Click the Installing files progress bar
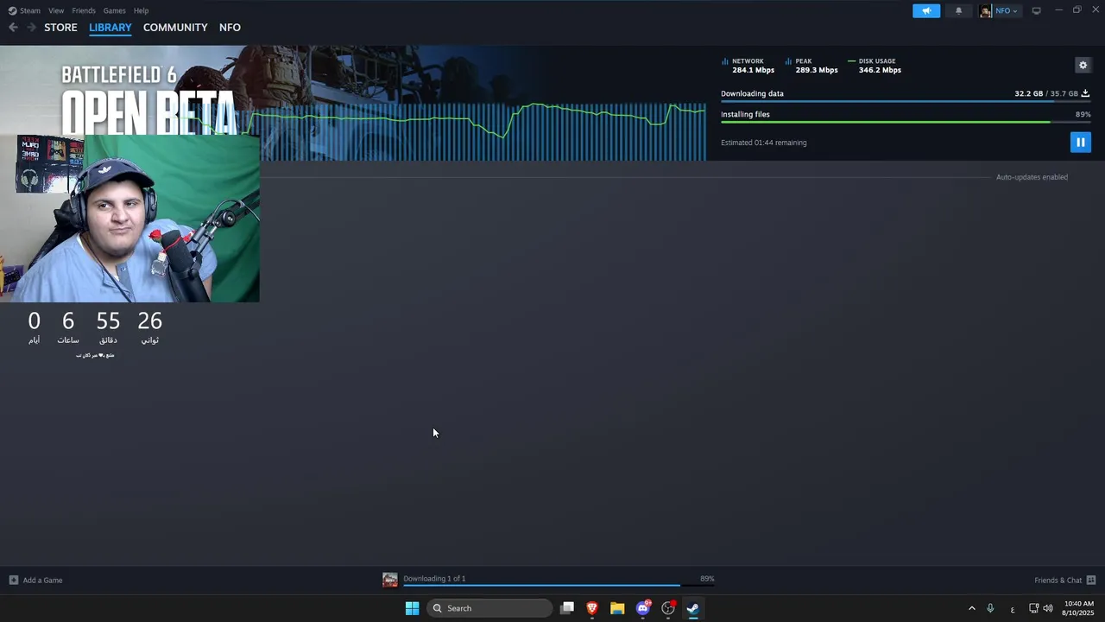The height and width of the screenshot is (622, 1105). coord(905,122)
